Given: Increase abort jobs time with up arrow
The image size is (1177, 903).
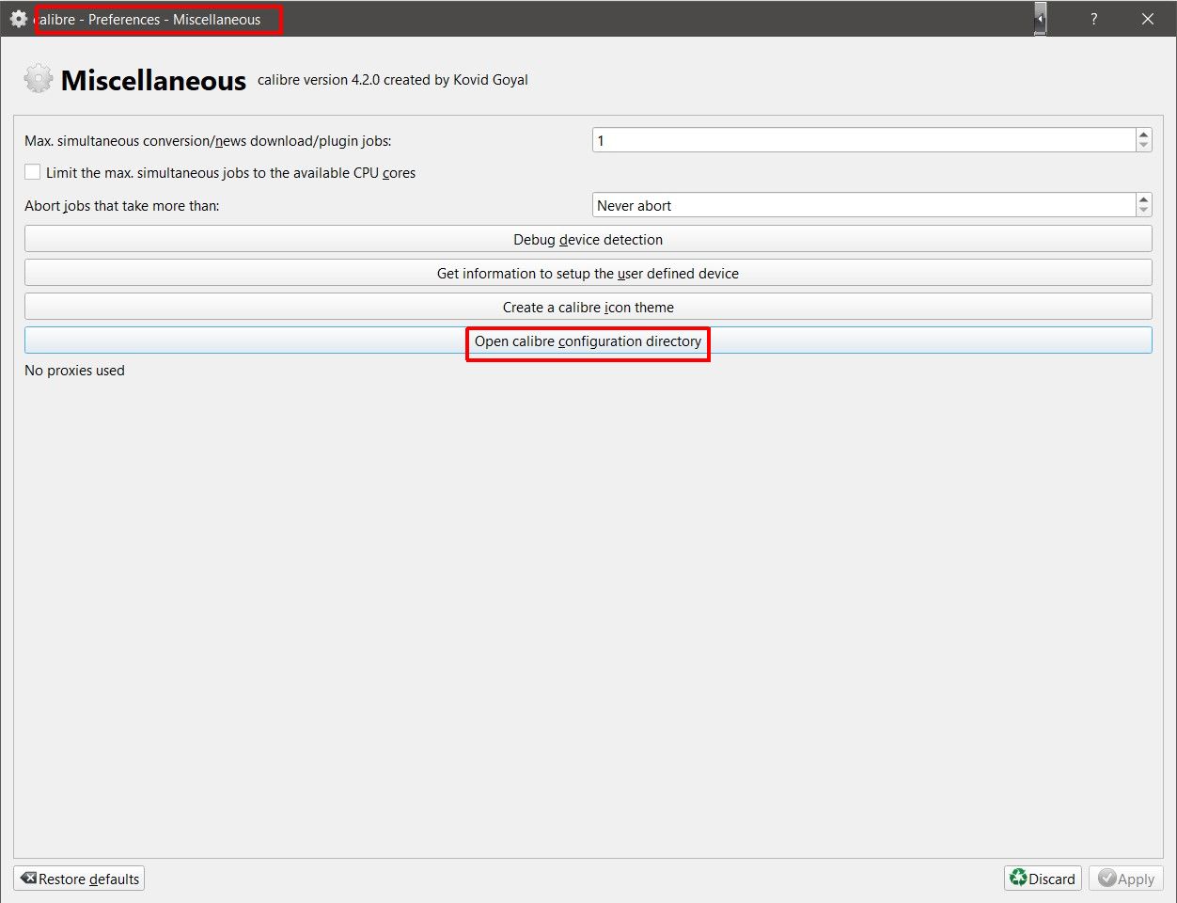Looking at the screenshot, I should pyautogui.click(x=1144, y=199).
